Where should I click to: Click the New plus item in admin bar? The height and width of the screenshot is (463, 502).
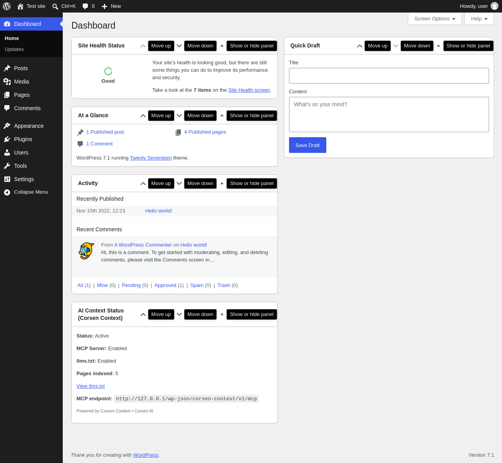click(111, 6)
